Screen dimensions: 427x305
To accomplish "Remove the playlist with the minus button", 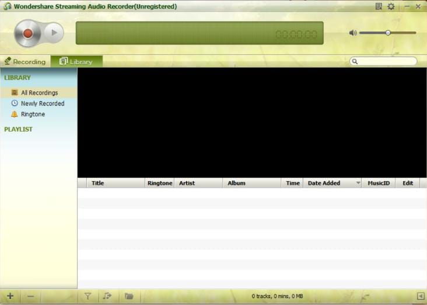I will [x=30, y=296].
